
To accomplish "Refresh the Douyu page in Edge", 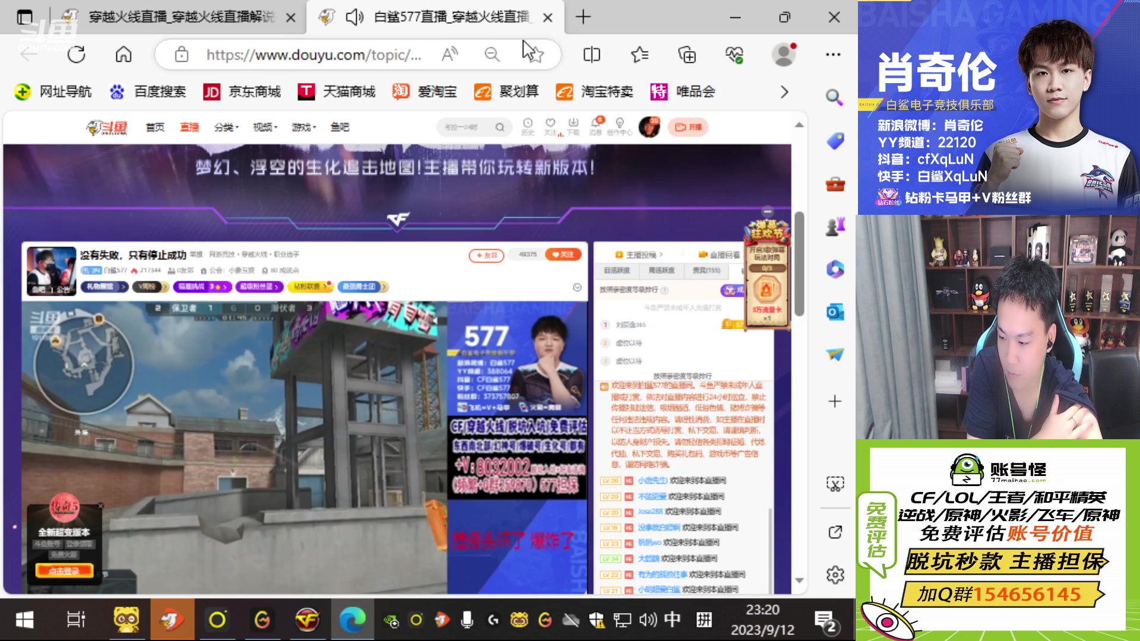I will 77,55.
